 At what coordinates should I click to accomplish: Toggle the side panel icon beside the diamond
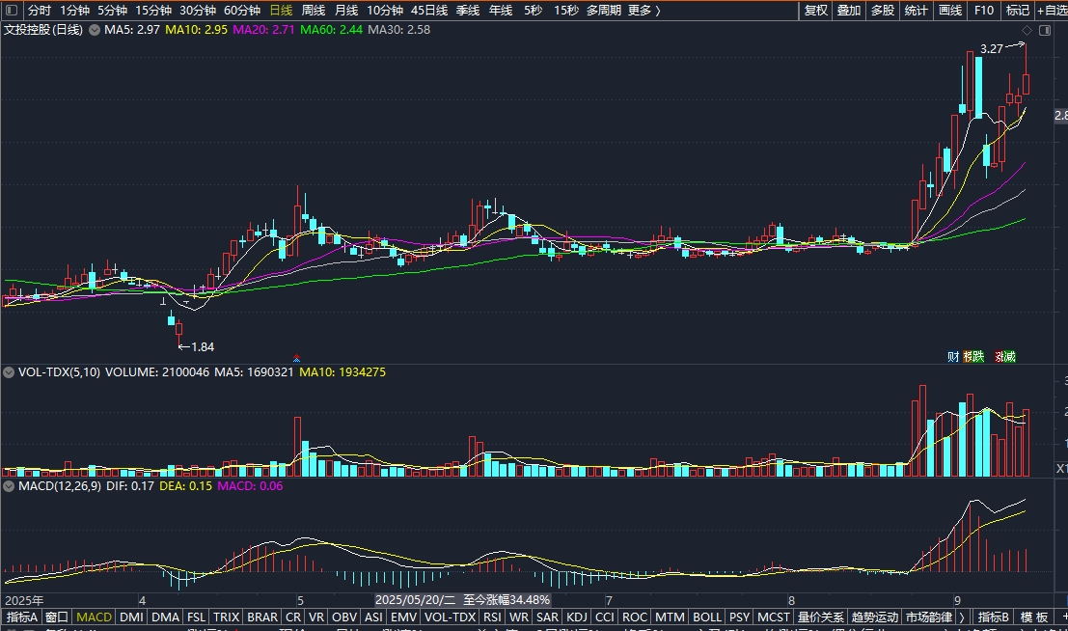click(1045, 30)
